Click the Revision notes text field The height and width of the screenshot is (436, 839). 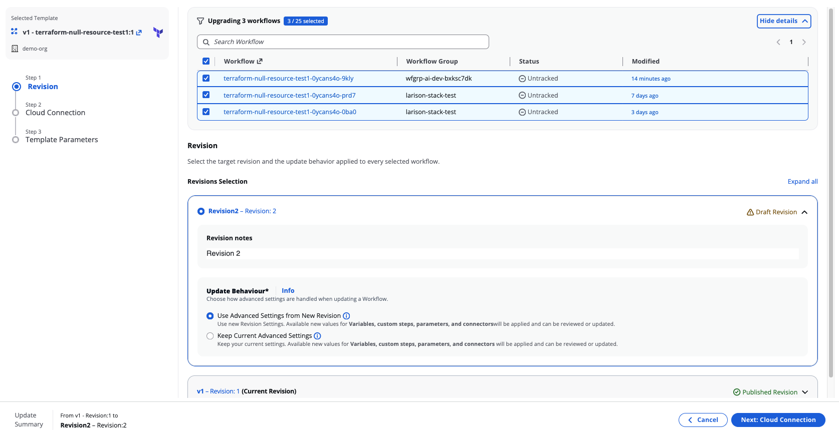[502, 254]
